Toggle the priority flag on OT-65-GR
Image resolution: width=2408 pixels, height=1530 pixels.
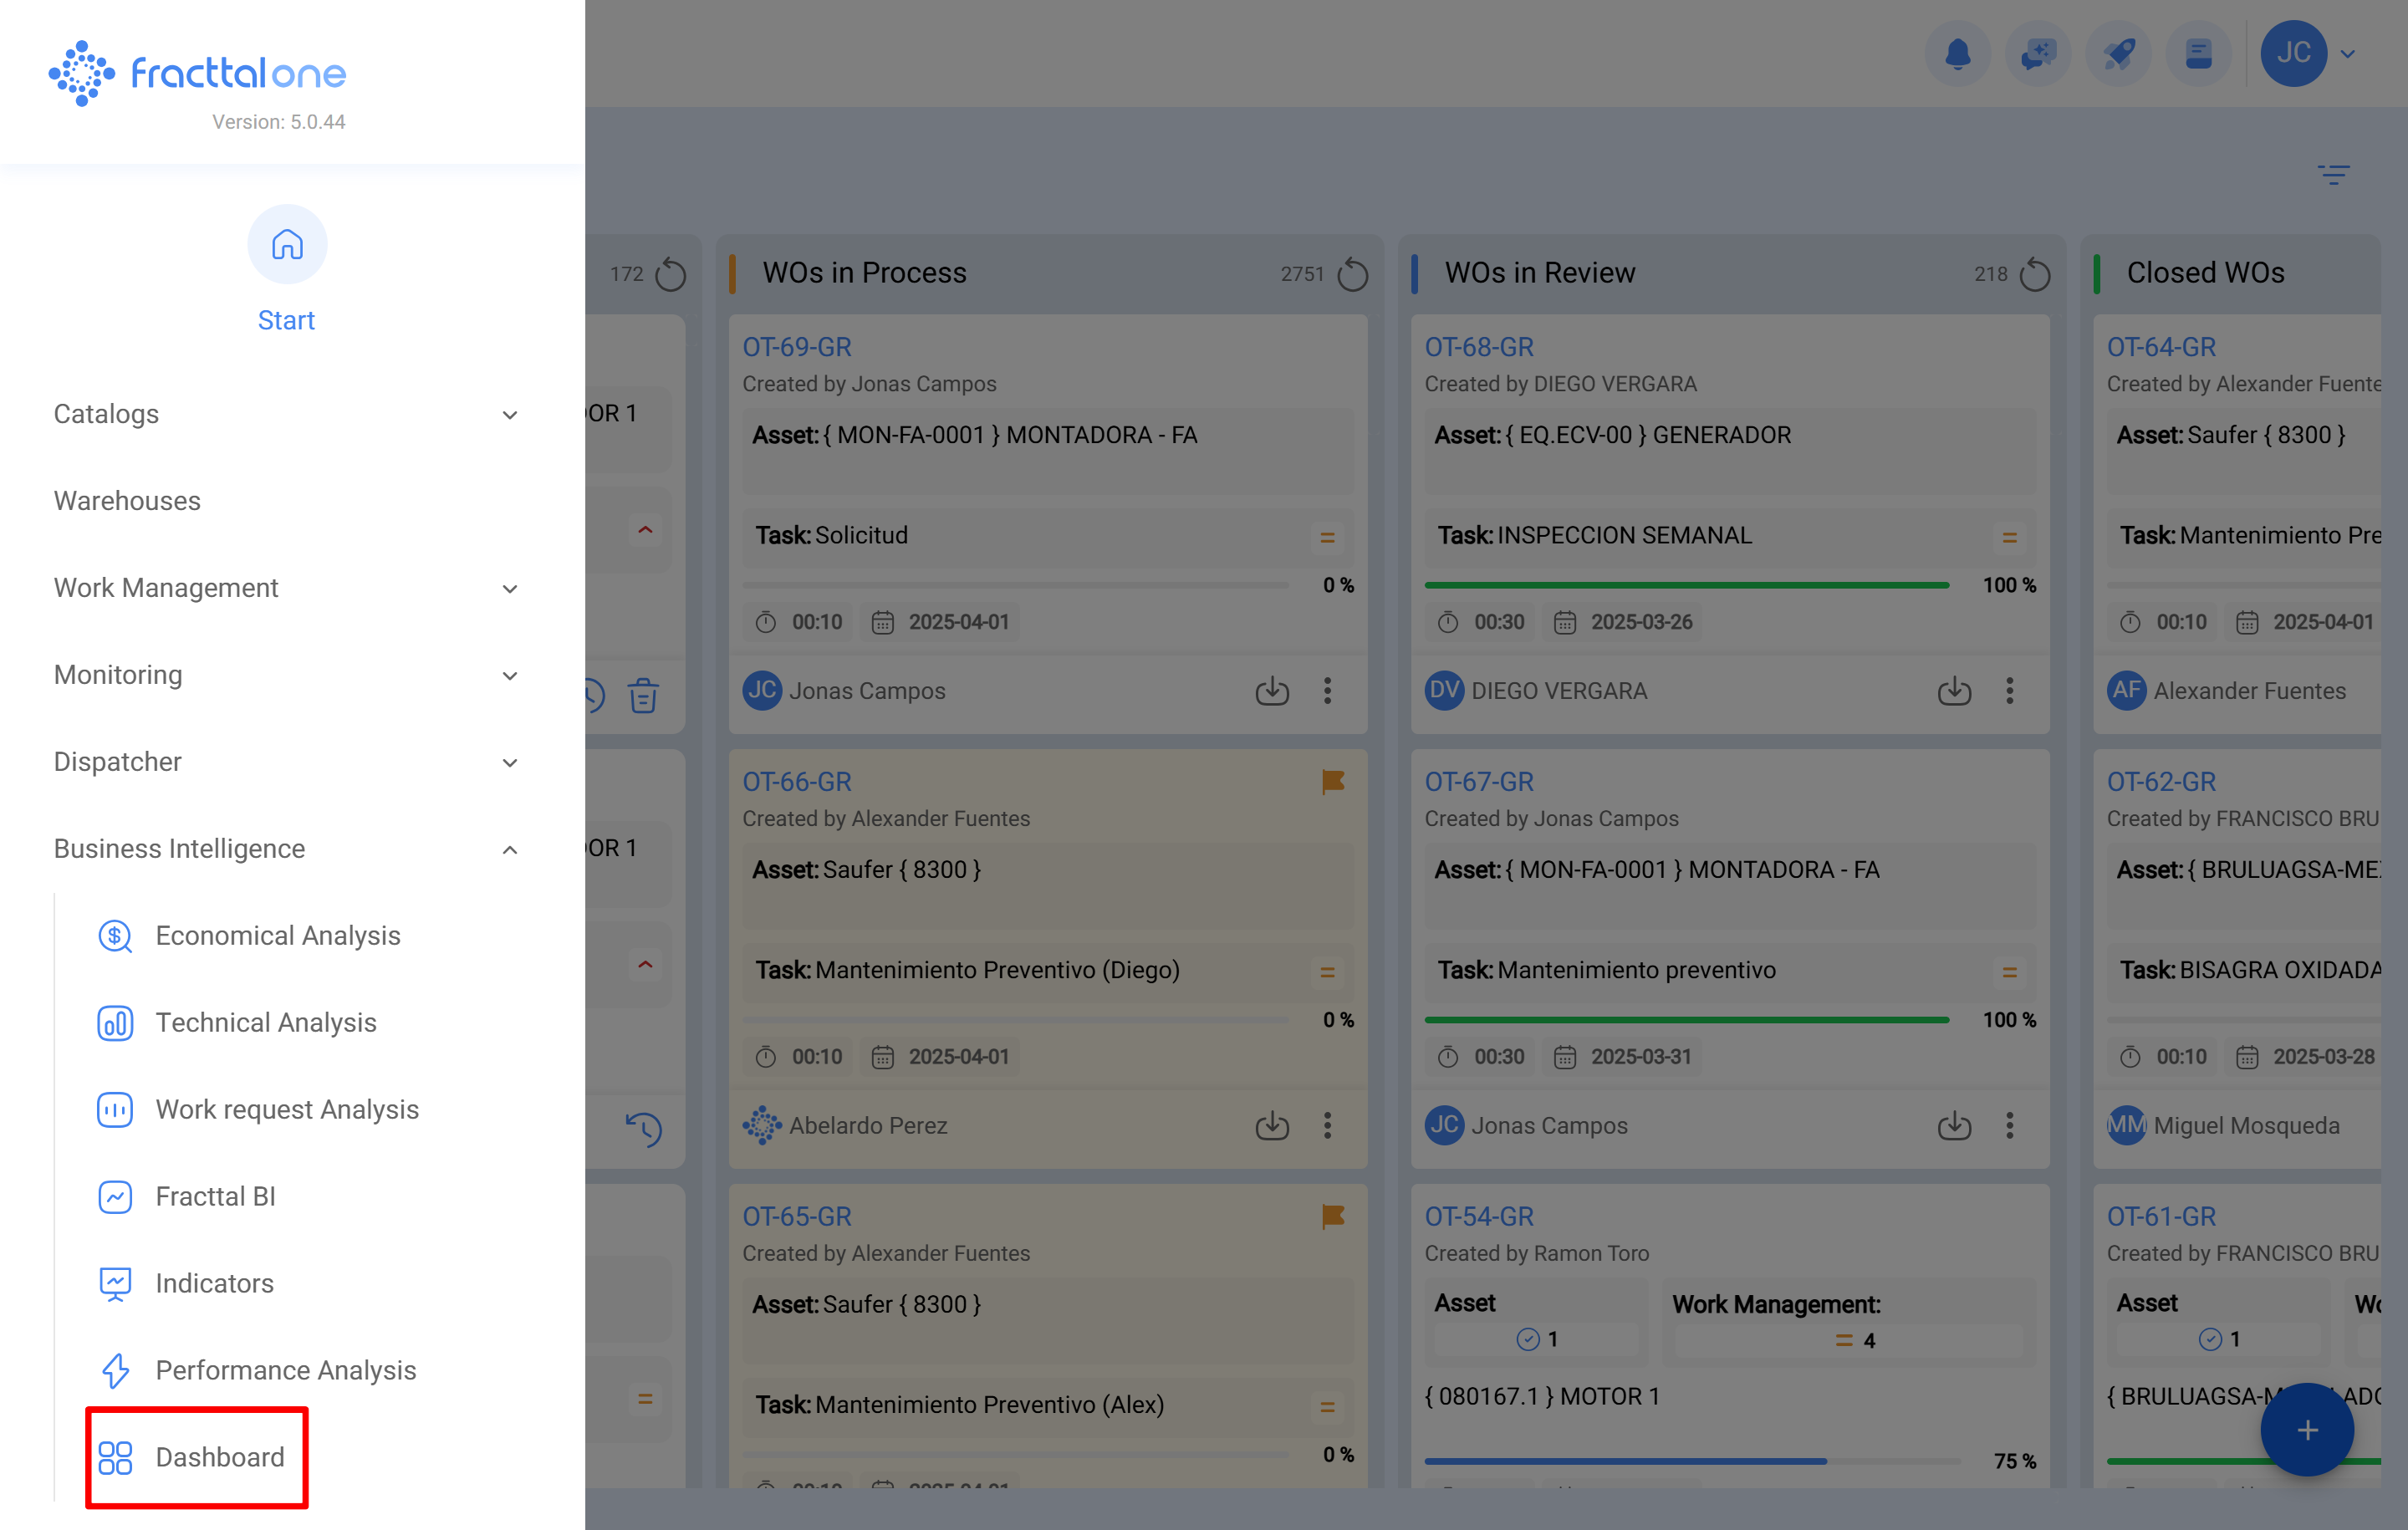[1333, 1216]
